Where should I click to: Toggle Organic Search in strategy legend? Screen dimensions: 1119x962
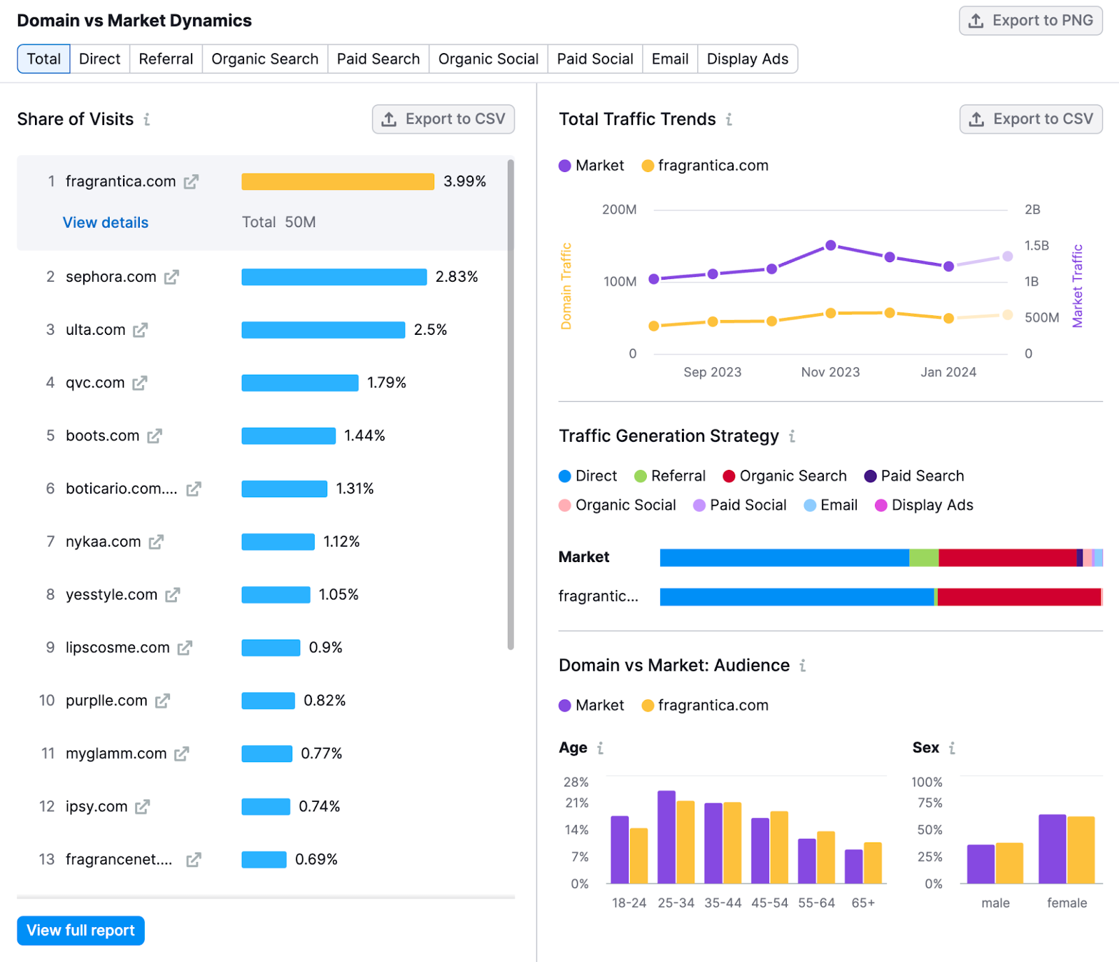[x=784, y=476]
